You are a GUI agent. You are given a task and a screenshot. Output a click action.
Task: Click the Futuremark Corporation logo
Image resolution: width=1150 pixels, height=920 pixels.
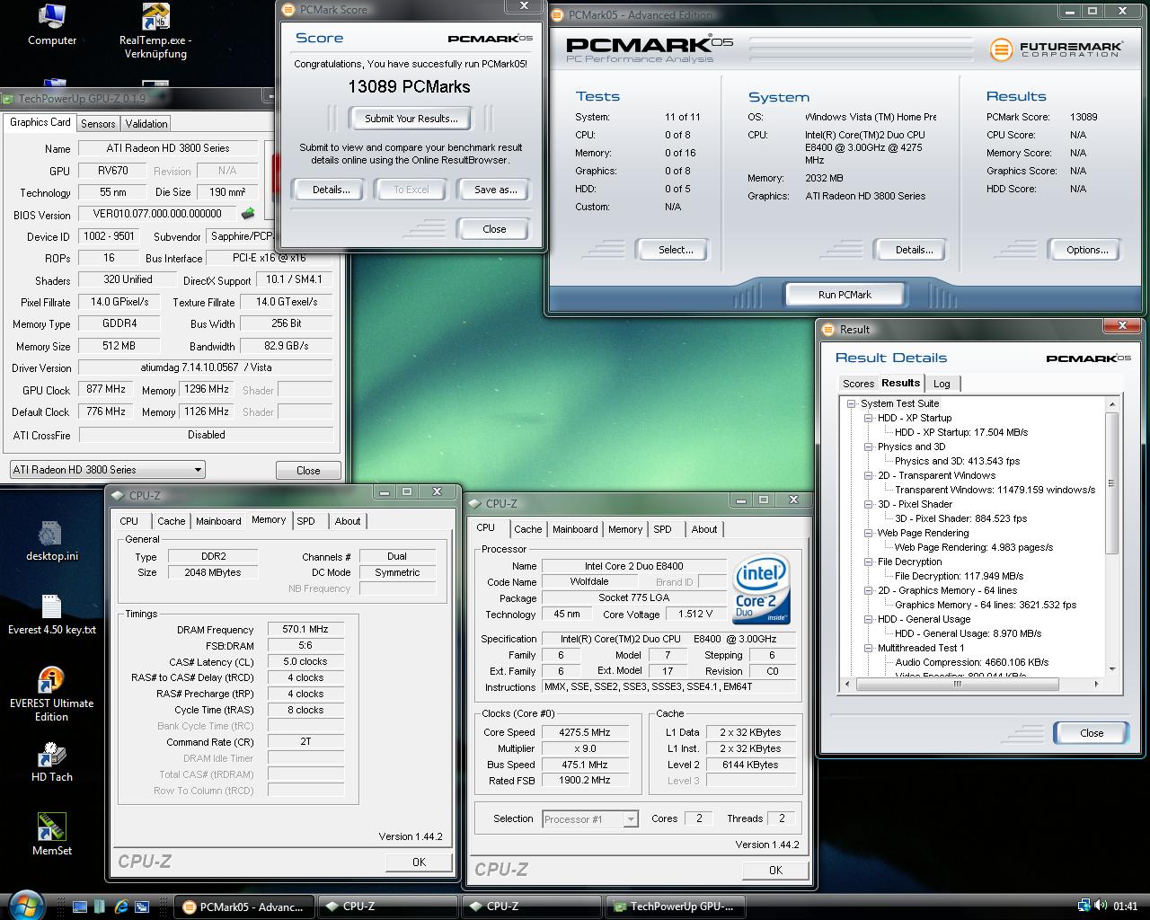tap(1057, 49)
